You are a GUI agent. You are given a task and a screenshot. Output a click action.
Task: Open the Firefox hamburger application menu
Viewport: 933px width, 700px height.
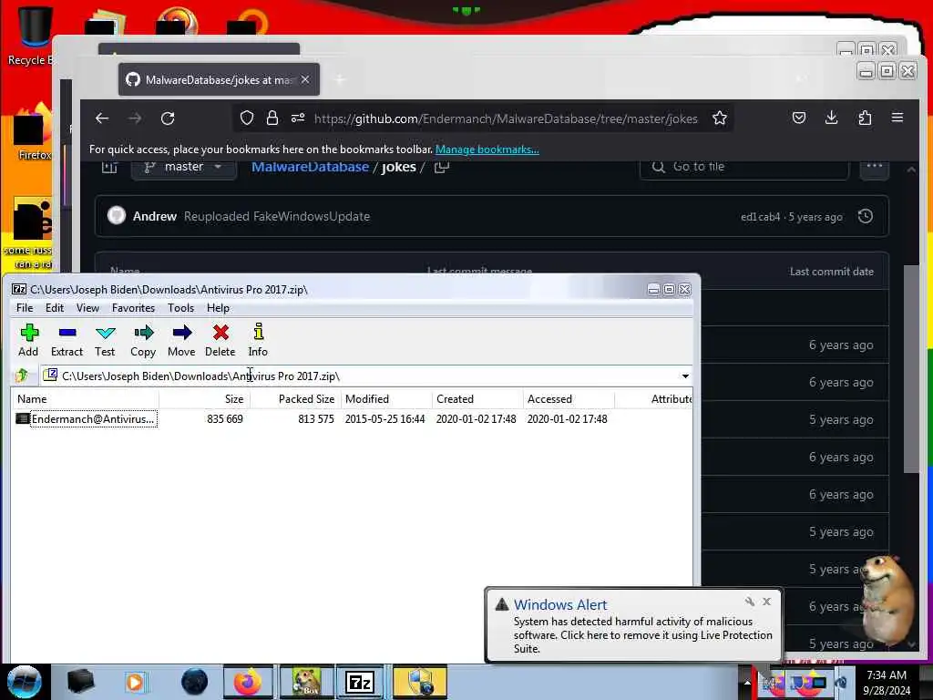[897, 118]
